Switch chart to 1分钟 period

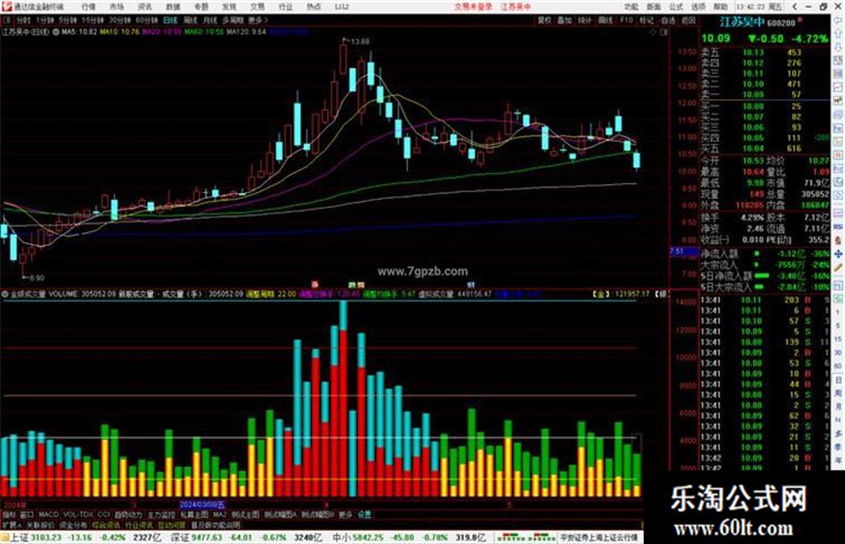pos(45,20)
